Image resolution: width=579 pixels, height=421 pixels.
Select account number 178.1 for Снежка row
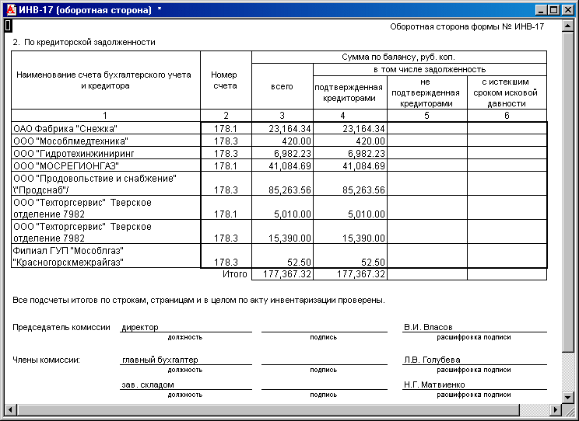226,128
